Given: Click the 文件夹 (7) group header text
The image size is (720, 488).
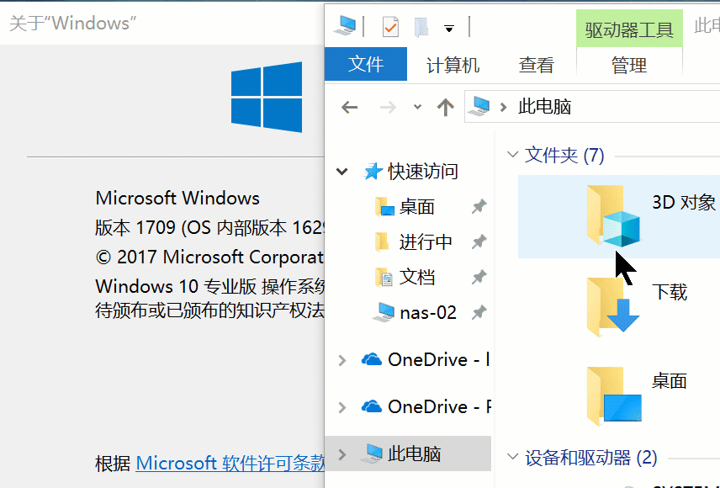Looking at the screenshot, I should 564,155.
